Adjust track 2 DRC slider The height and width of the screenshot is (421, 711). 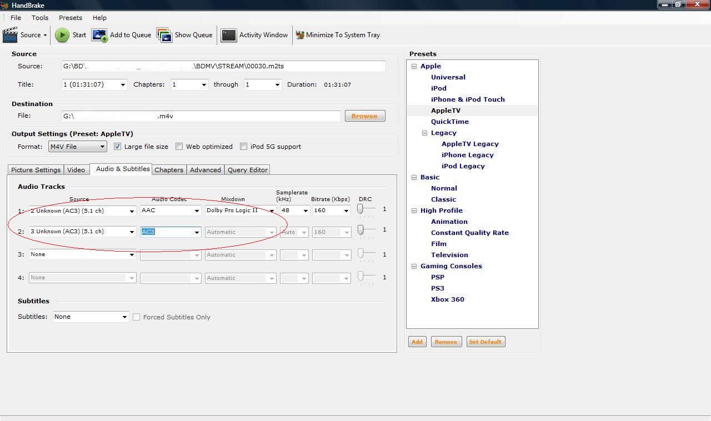pos(360,229)
